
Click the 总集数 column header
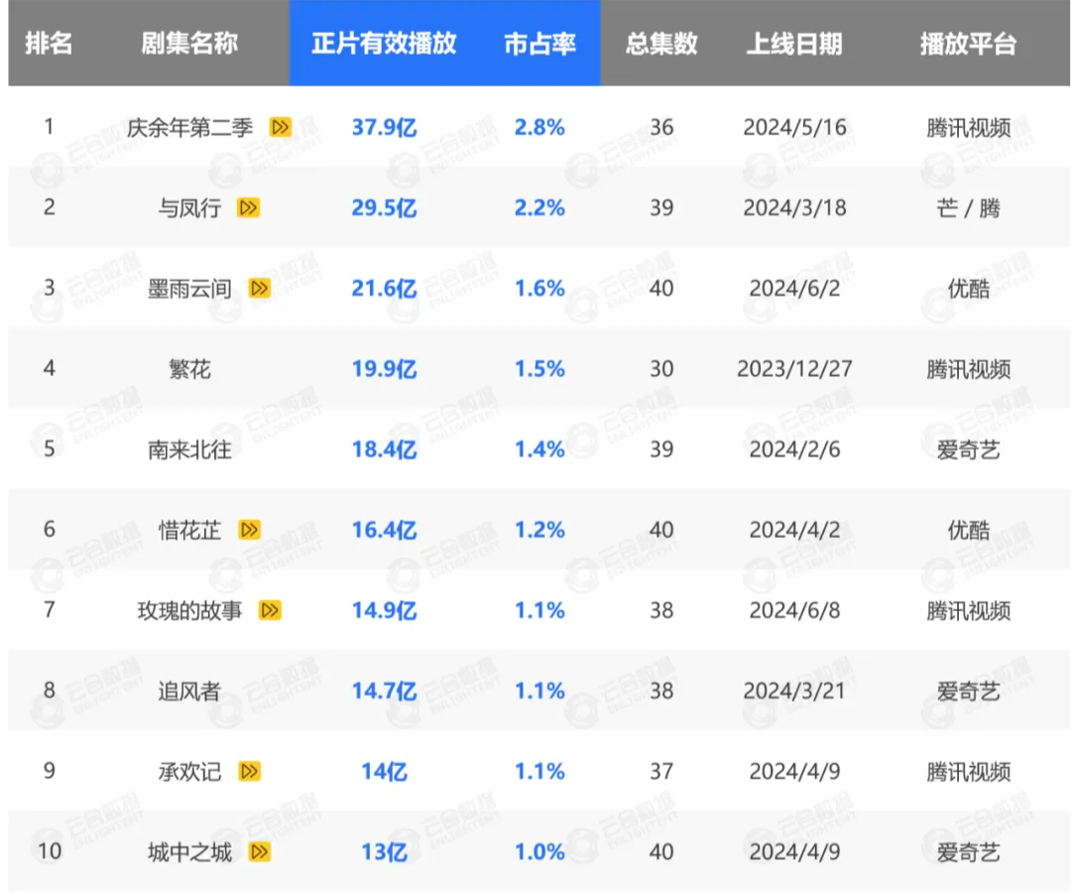(661, 44)
